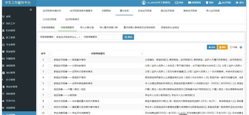Screen dimensions: 249x115
Task: Click the blue 添加 button
Action: [x=212, y=47]
